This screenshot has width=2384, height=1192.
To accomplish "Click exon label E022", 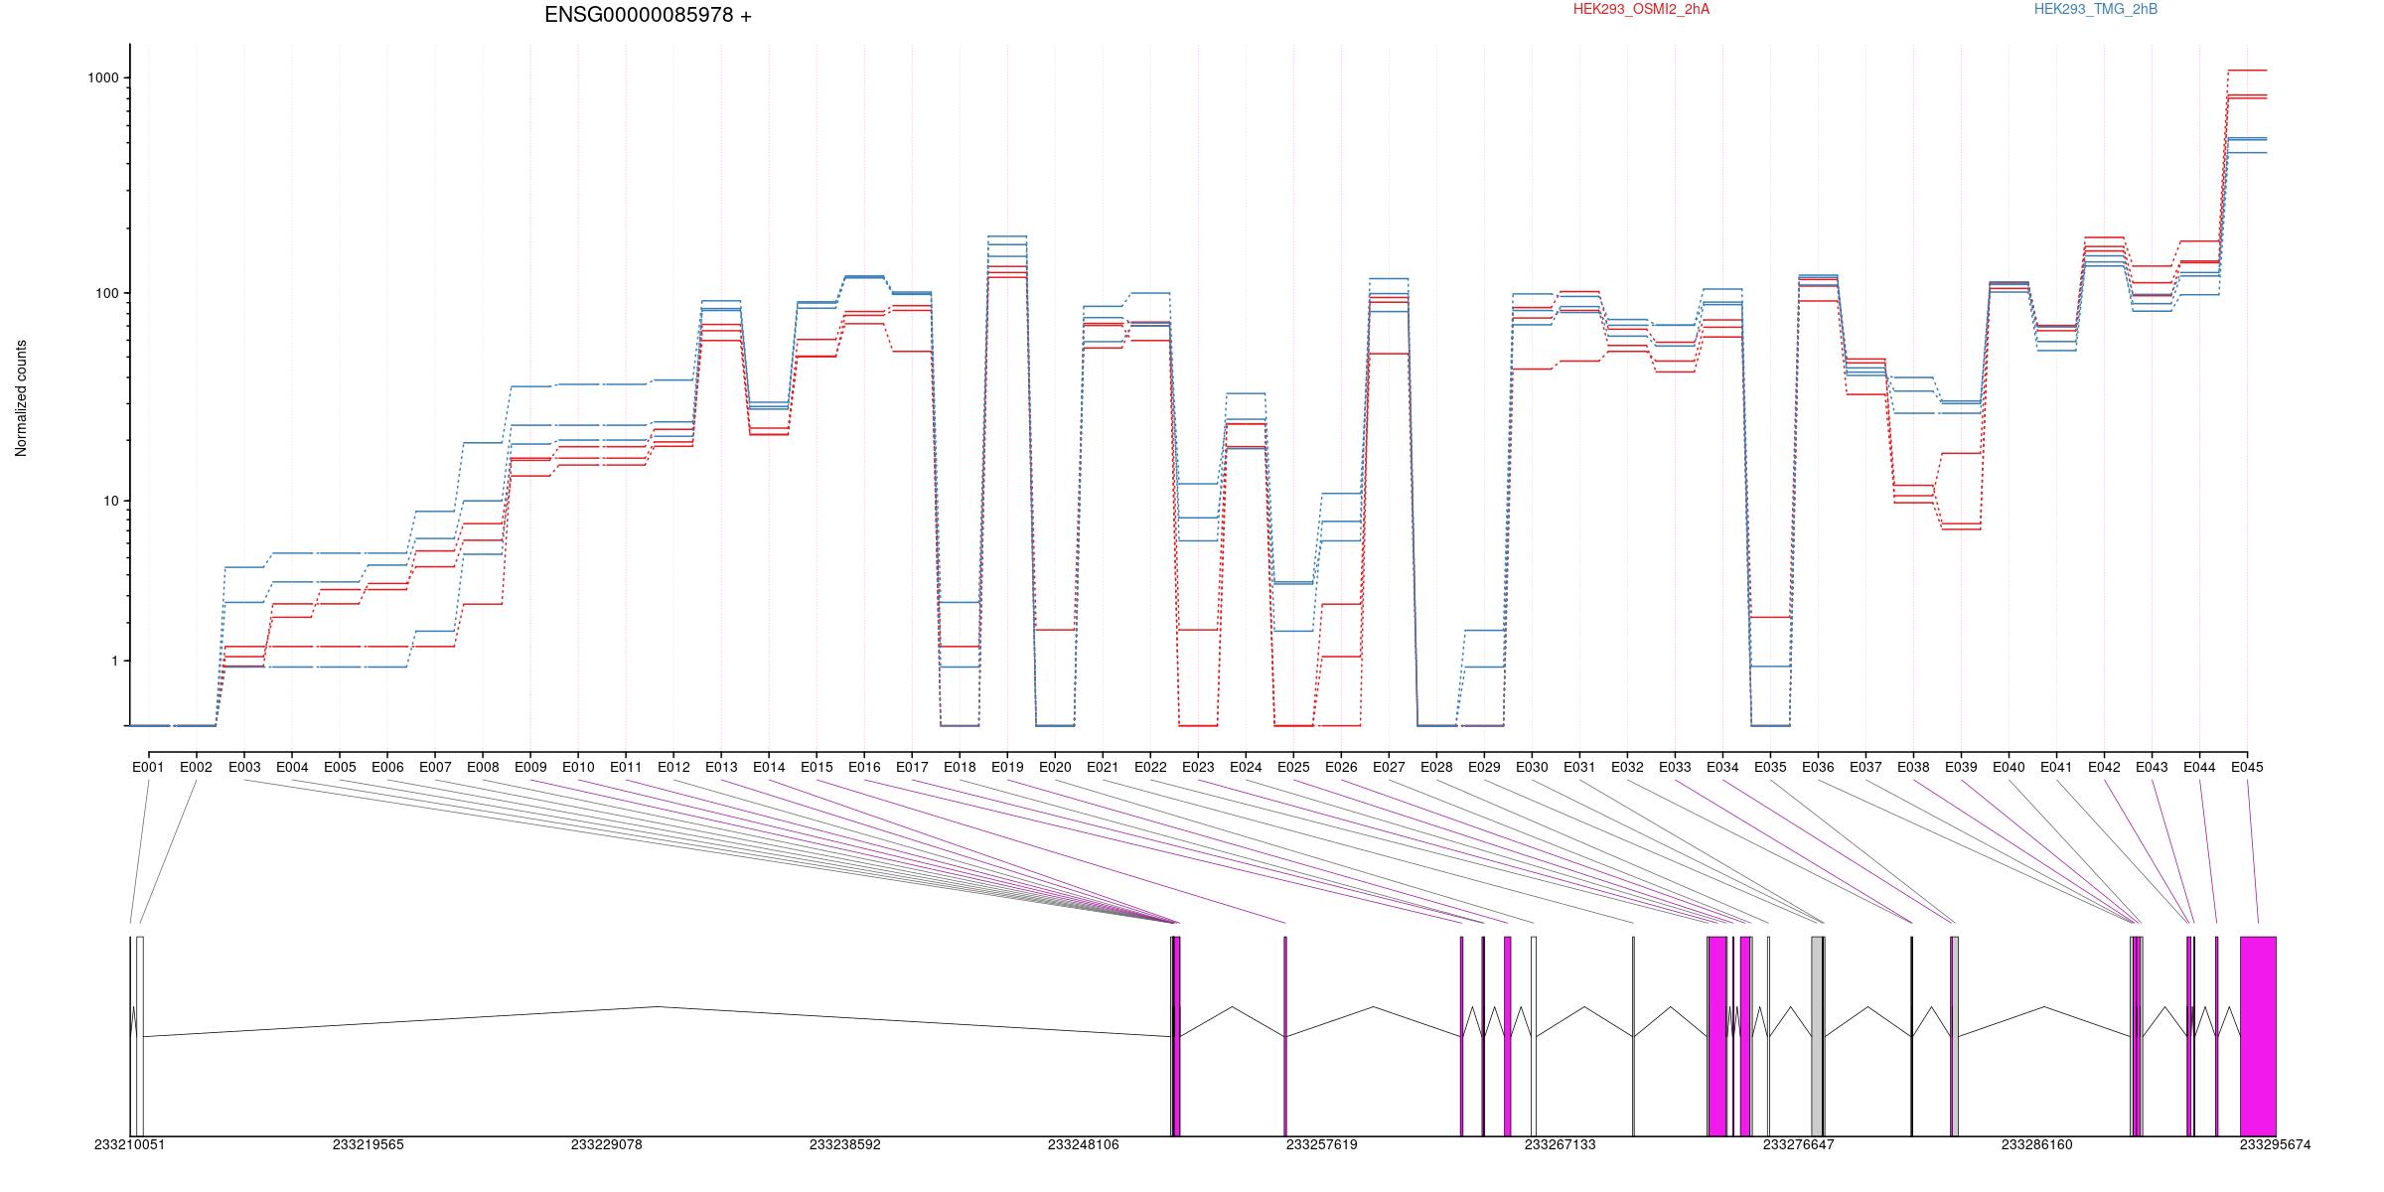I will coord(1150,767).
